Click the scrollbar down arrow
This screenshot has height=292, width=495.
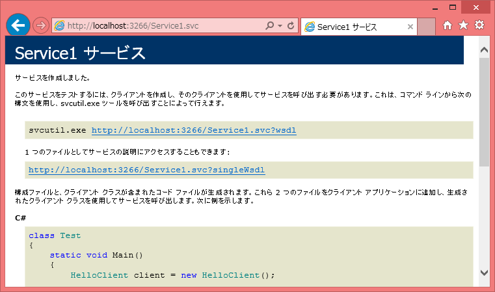(x=484, y=272)
